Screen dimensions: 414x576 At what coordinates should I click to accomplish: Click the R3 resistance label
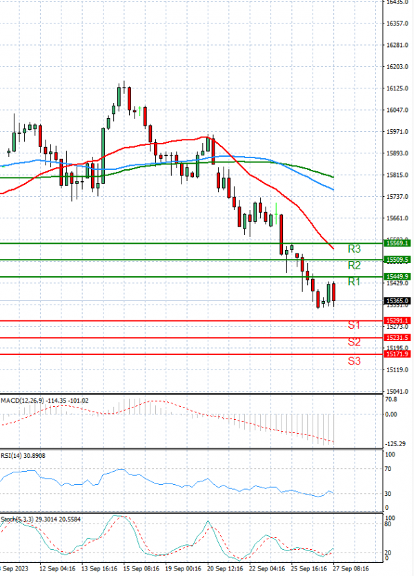pos(354,249)
